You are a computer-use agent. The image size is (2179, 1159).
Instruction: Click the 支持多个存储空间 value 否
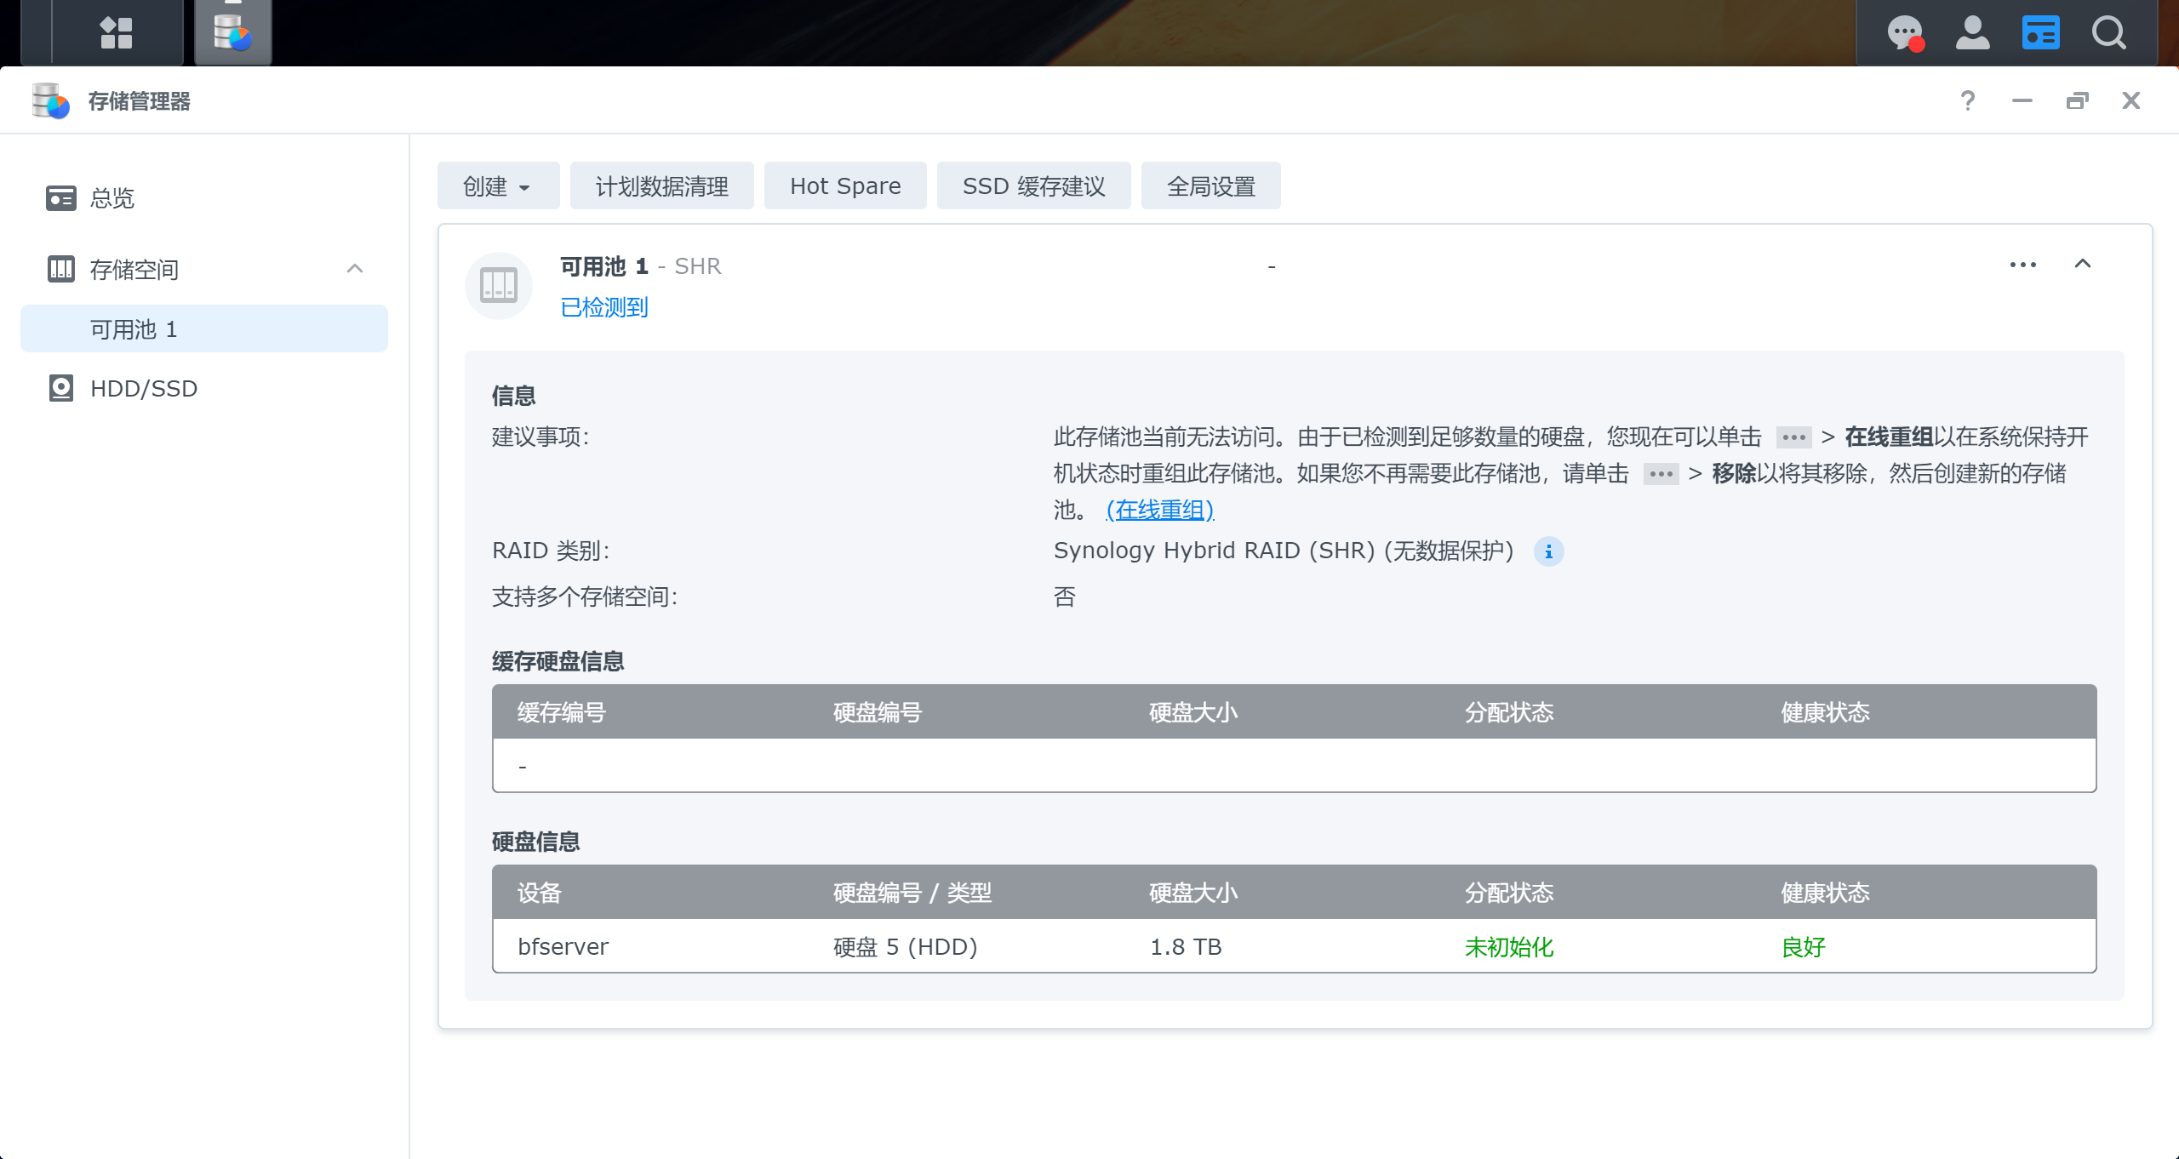click(1065, 597)
